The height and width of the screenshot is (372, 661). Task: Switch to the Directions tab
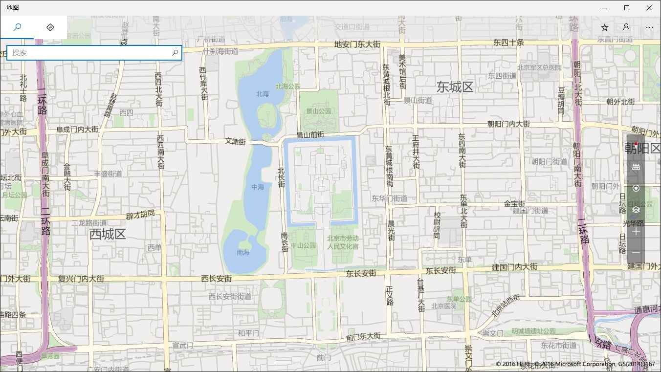coord(50,27)
